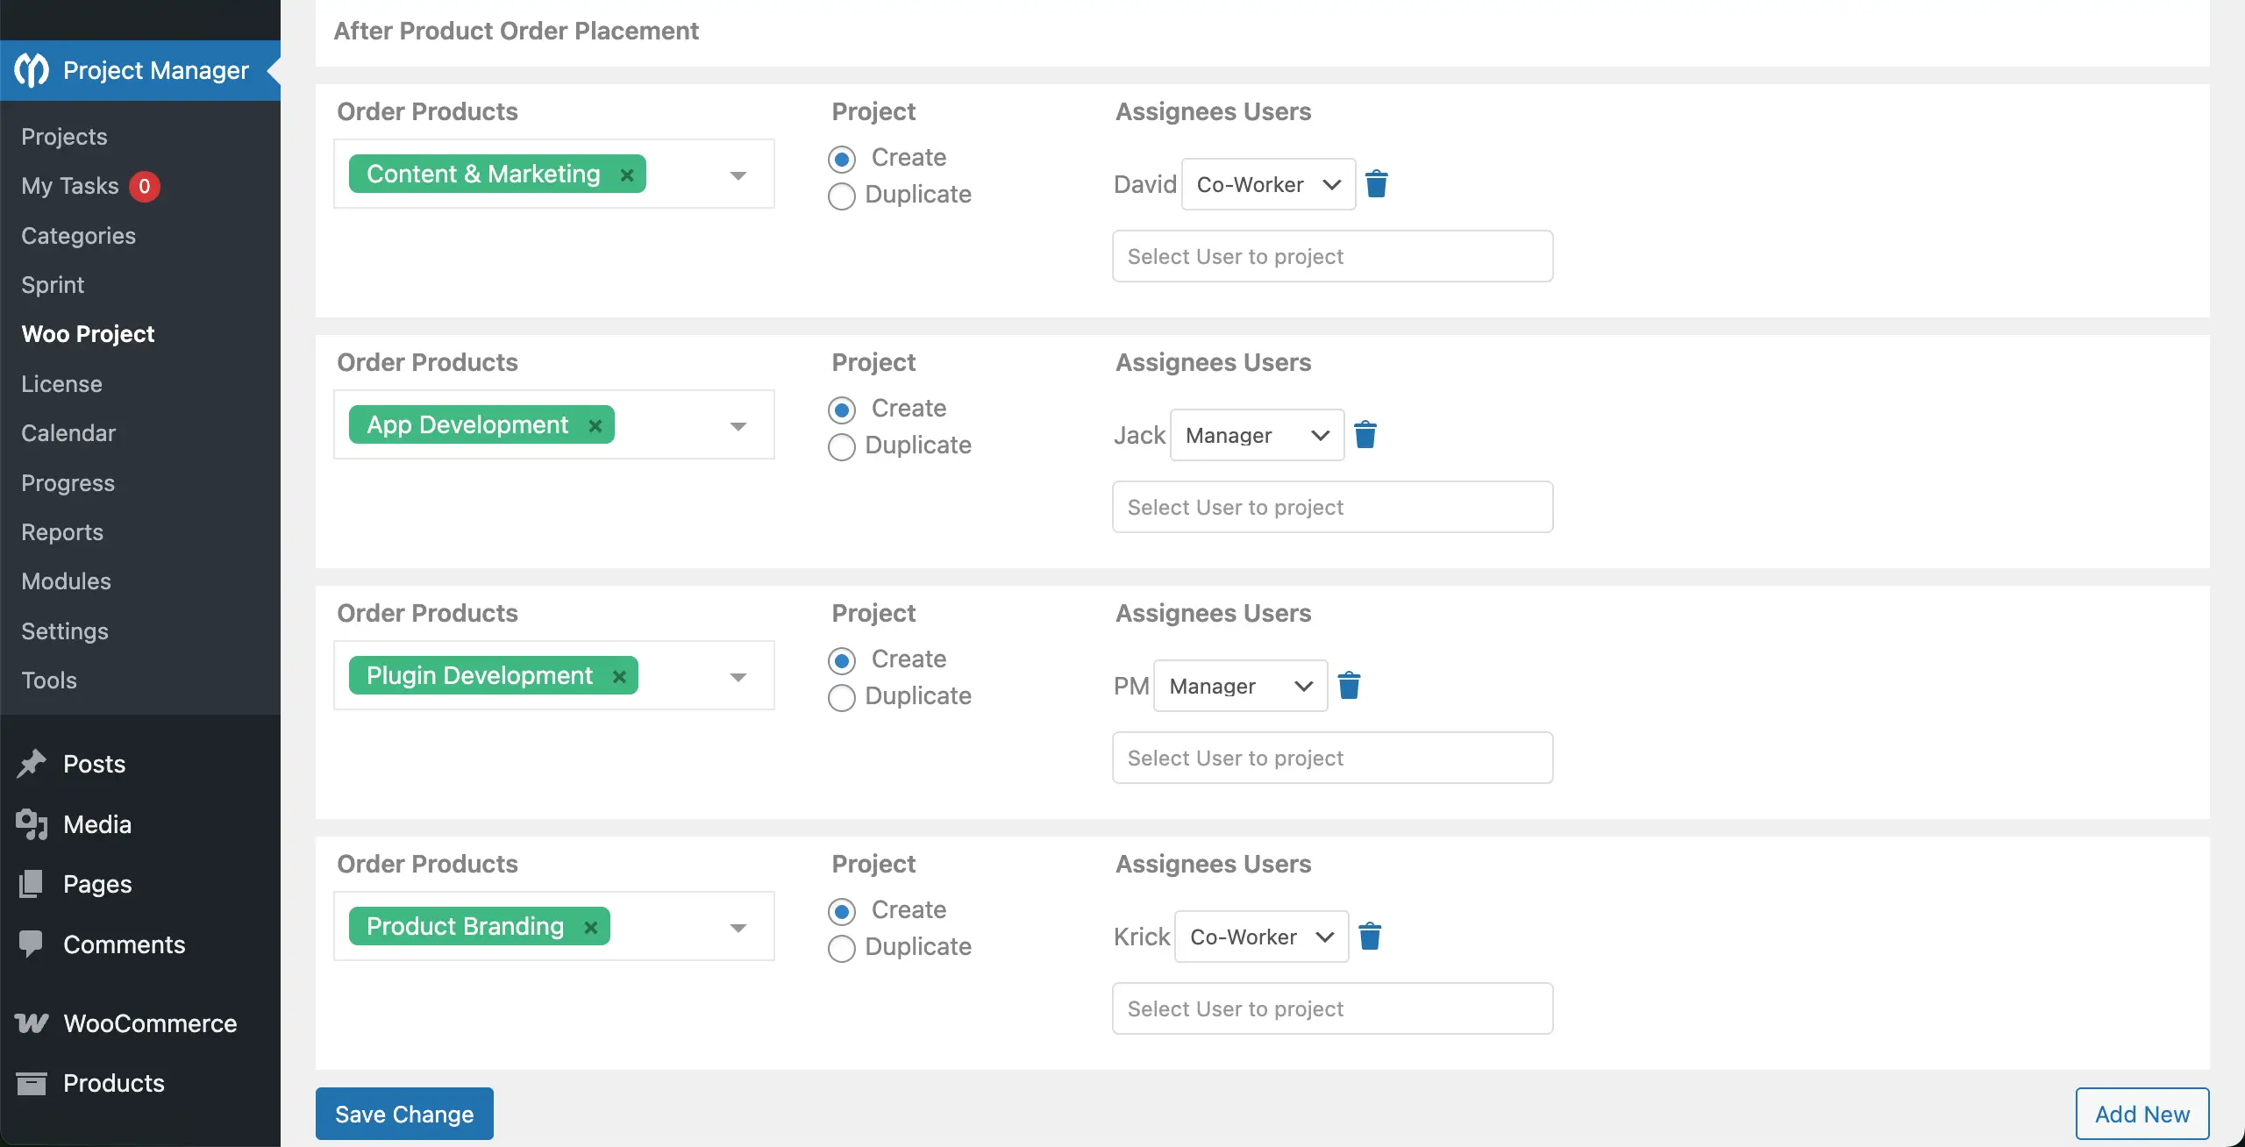Click the Comments sidebar icon
The height and width of the screenshot is (1147, 2245).
pos(32,944)
